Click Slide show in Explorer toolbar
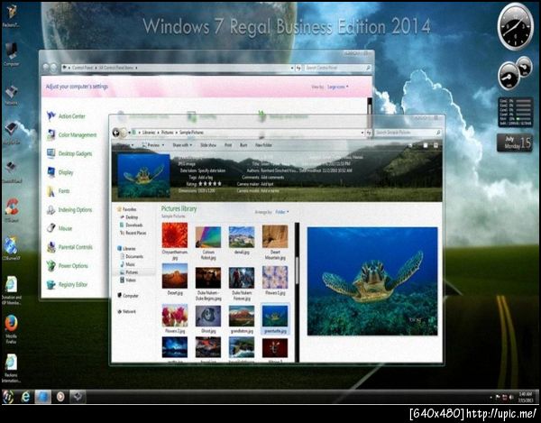 click(208, 145)
